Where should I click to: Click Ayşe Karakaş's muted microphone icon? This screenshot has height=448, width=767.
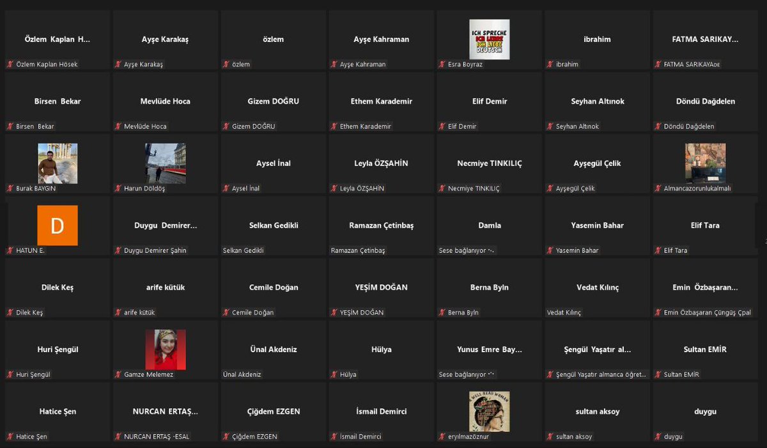118,65
